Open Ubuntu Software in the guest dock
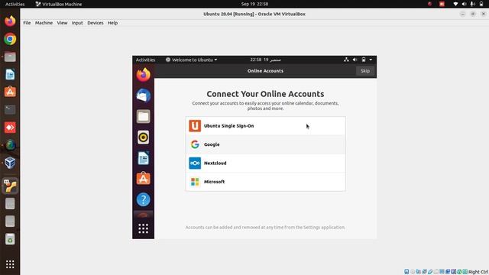This screenshot has width=489, height=275. click(143, 179)
